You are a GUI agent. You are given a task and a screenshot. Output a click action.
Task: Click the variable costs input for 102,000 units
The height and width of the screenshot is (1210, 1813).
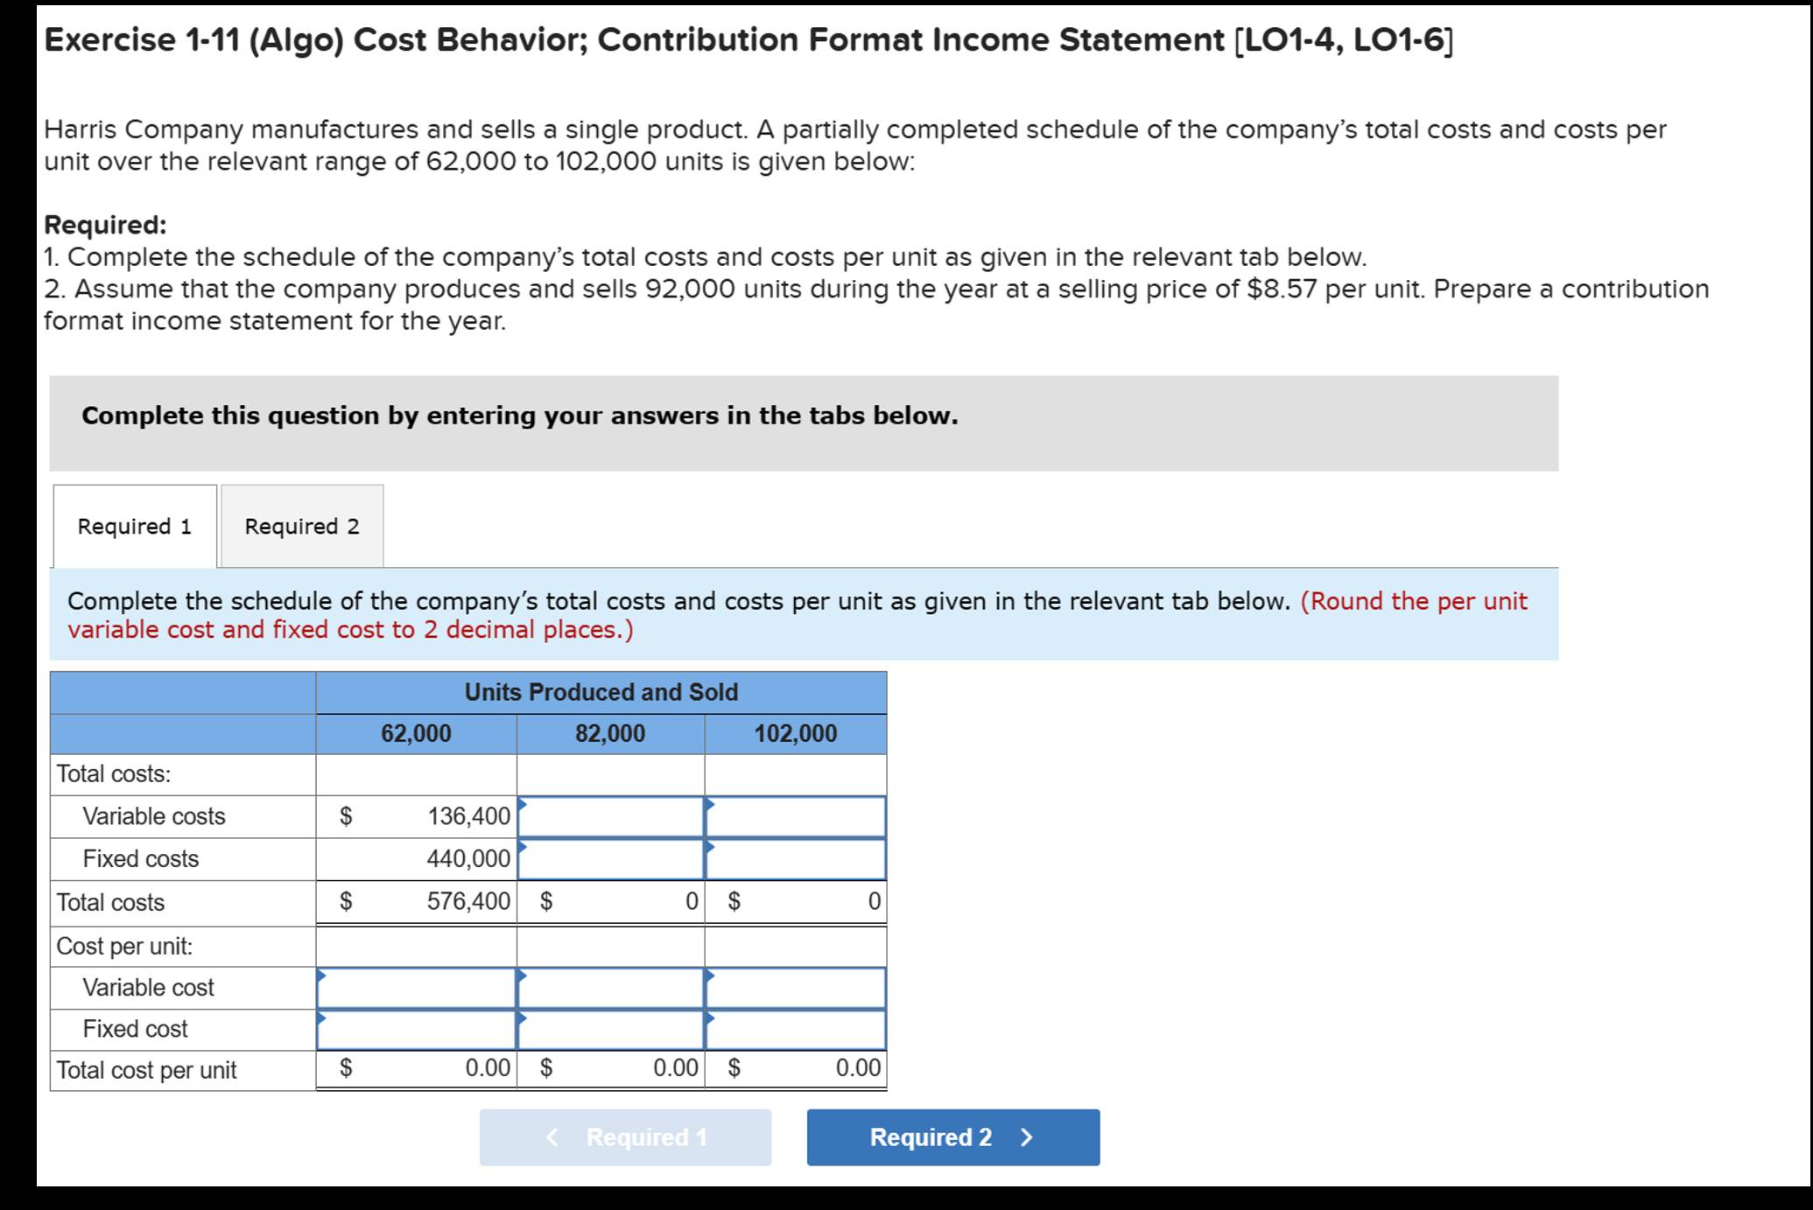[x=795, y=815]
